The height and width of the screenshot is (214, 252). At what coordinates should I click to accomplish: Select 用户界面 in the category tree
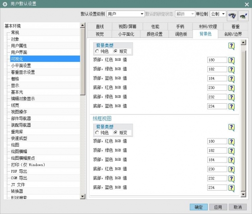tap(19, 52)
